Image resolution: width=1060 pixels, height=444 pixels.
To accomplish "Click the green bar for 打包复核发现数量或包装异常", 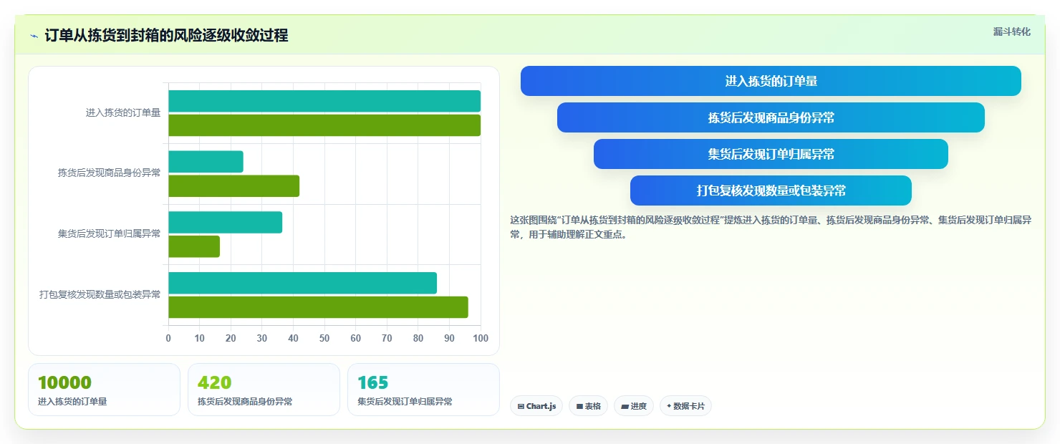I will [319, 307].
